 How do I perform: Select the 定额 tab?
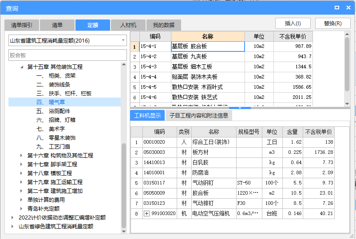(x=93, y=25)
